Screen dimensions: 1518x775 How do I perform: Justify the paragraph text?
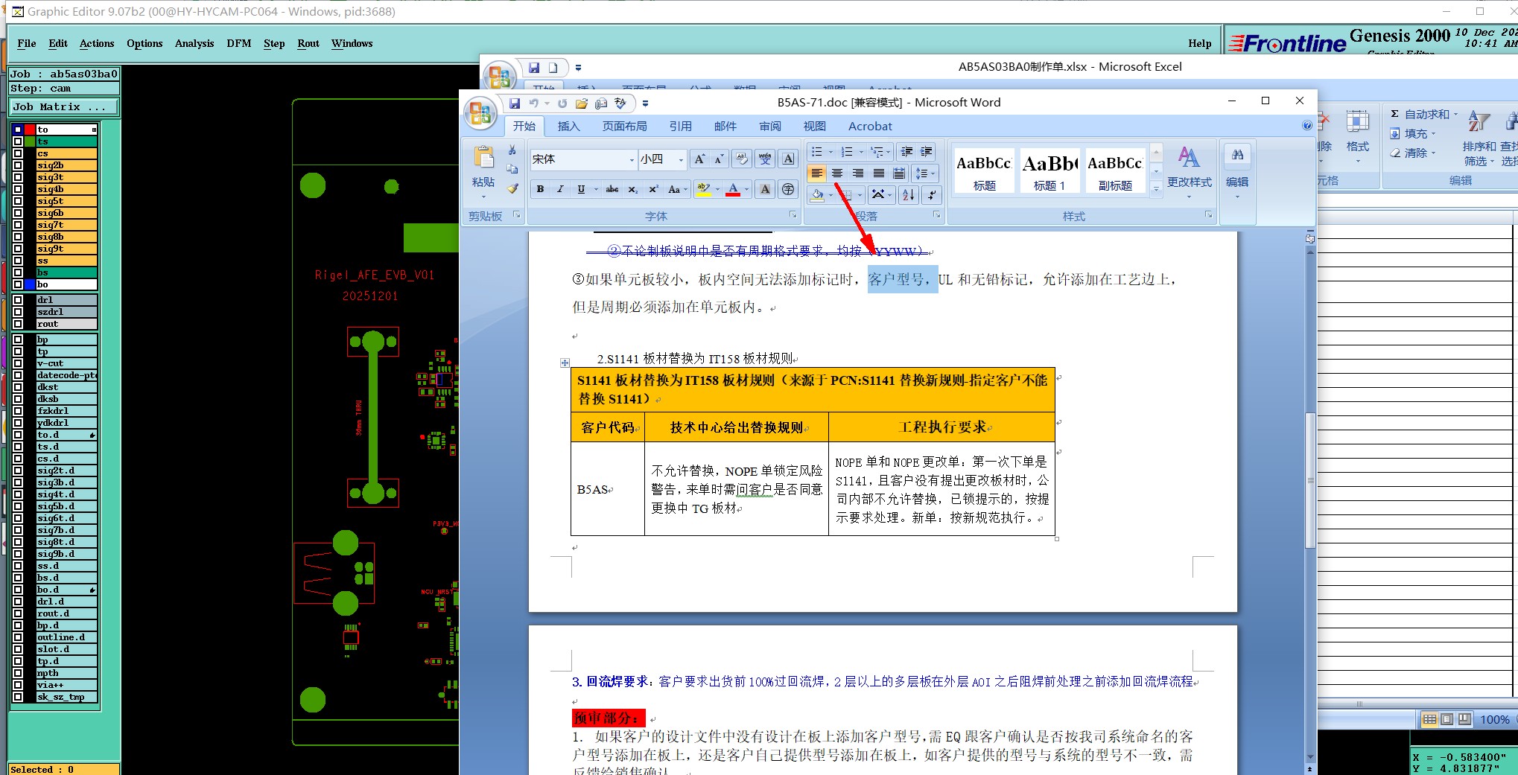[x=879, y=173]
